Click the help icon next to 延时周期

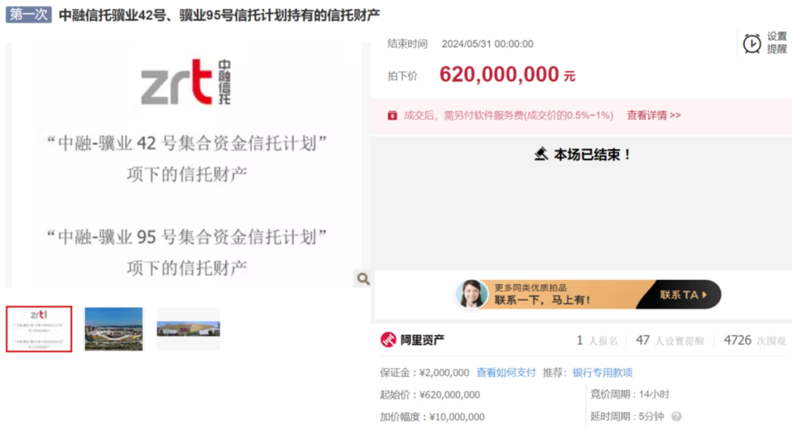(x=676, y=417)
